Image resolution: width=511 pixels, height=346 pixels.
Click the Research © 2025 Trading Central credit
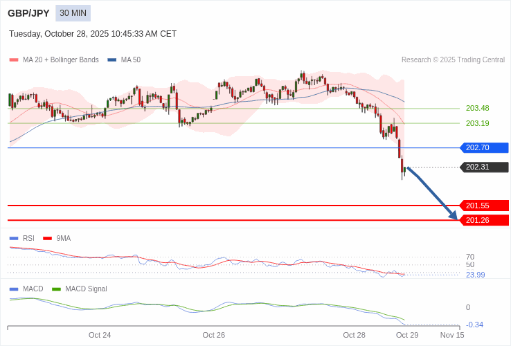point(453,60)
